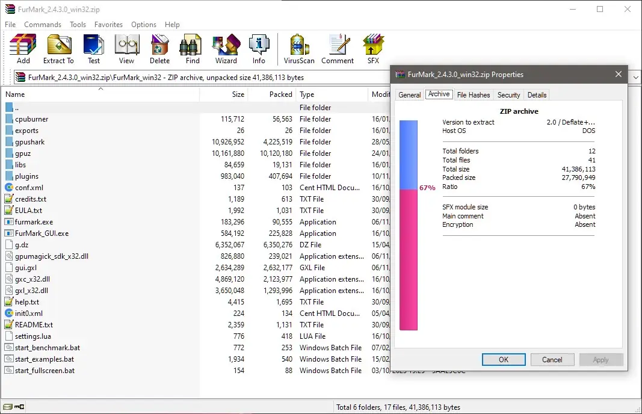This screenshot has width=642, height=414.
Task: Click the pink compression ratio bar
Action: tap(408, 259)
